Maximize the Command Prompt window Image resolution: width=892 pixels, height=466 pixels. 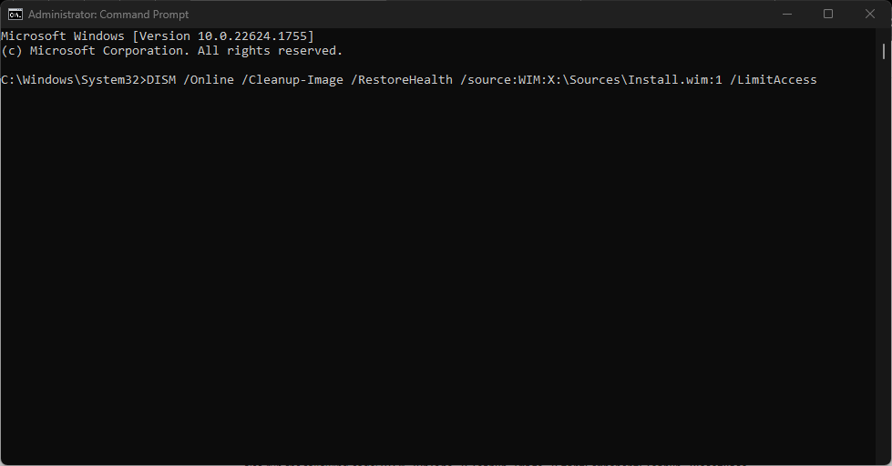pyautogui.click(x=827, y=14)
